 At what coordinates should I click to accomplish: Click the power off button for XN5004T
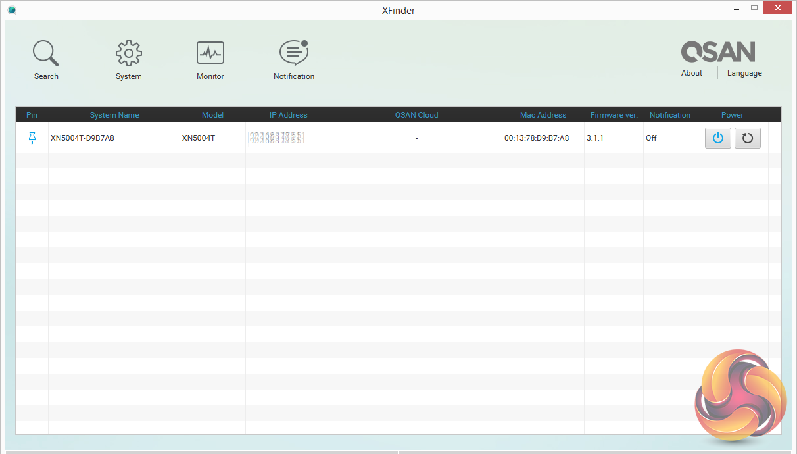point(718,138)
